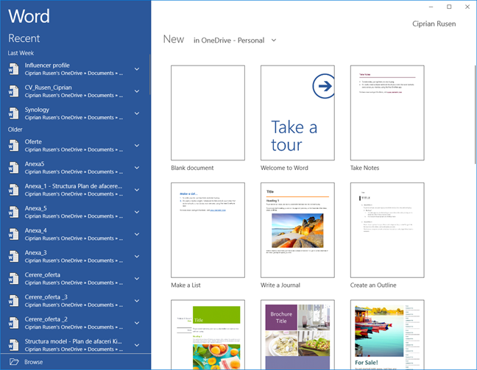
Task: Click the document icon for Cerere_oferta _2
Action: click(x=13, y=323)
